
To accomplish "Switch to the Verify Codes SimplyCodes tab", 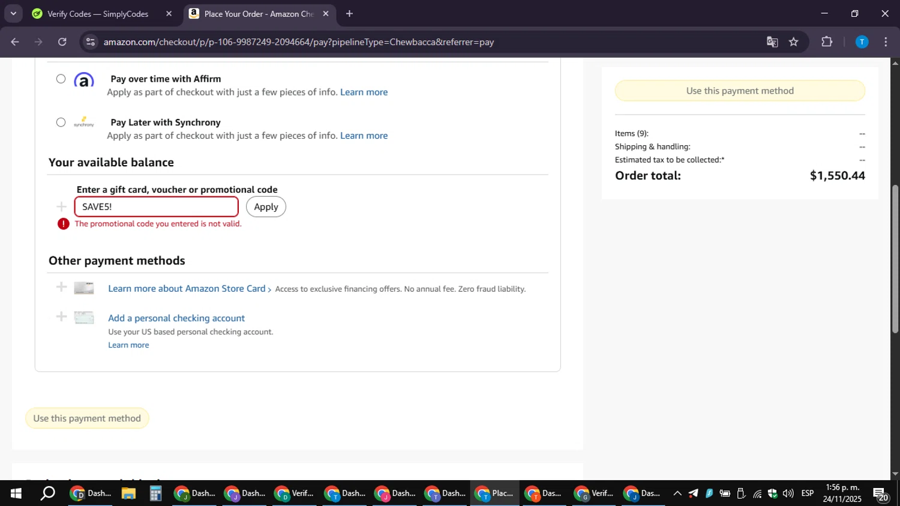I will 97,14.
